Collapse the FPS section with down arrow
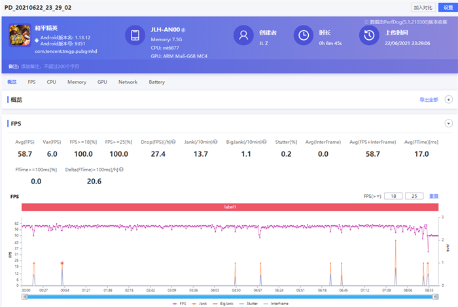The width and height of the screenshot is (458, 307). pos(449,123)
